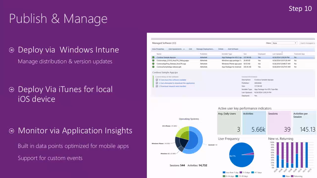Click the Monitor via Application Insights bullet arrow icon
Viewport: 317px width, 178px height.
click(11, 131)
